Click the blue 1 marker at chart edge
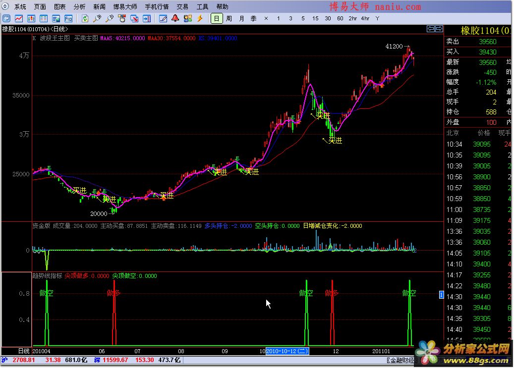Image resolution: width=514 pixels, height=368 pixels. [x=441, y=295]
